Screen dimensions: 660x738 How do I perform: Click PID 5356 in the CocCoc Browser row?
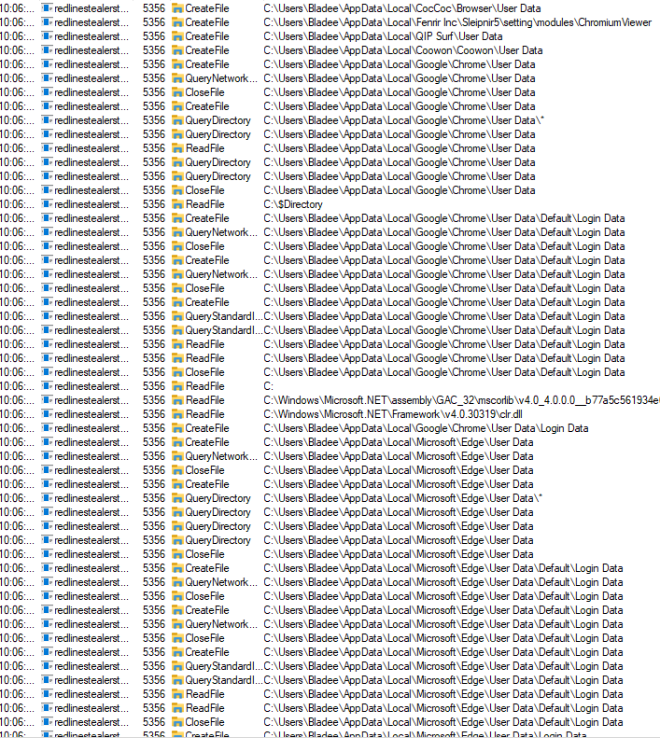[x=153, y=8]
